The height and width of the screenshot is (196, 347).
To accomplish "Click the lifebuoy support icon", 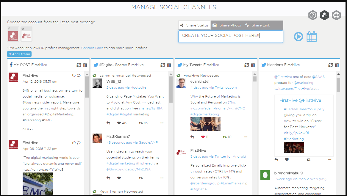I will tap(336, 15).
